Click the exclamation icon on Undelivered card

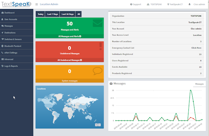coord(101,46)
